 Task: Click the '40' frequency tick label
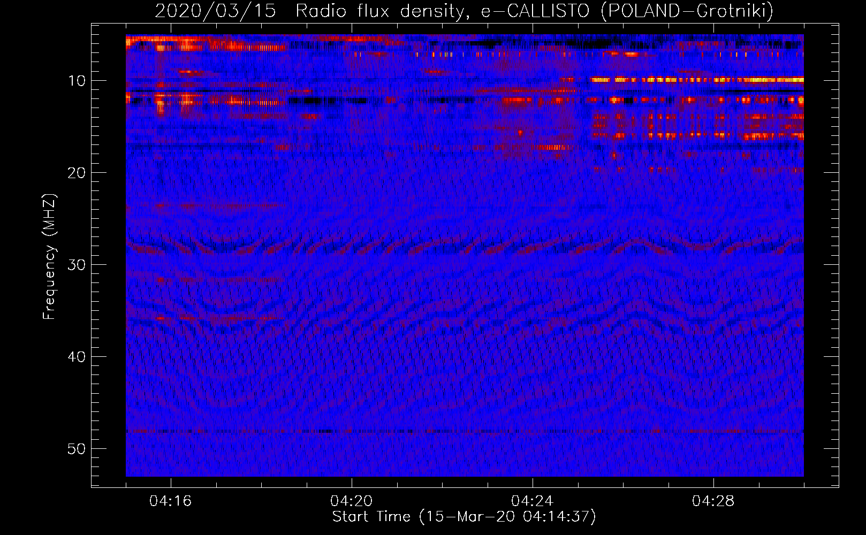click(x=77, y=357)
